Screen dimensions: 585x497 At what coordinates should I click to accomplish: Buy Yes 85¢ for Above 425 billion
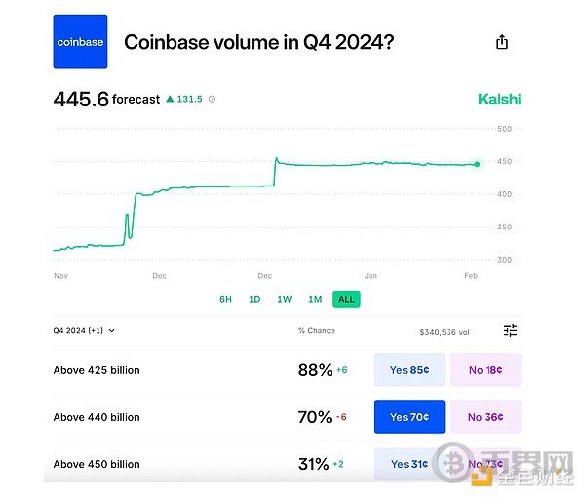click(x=409, y=370)
